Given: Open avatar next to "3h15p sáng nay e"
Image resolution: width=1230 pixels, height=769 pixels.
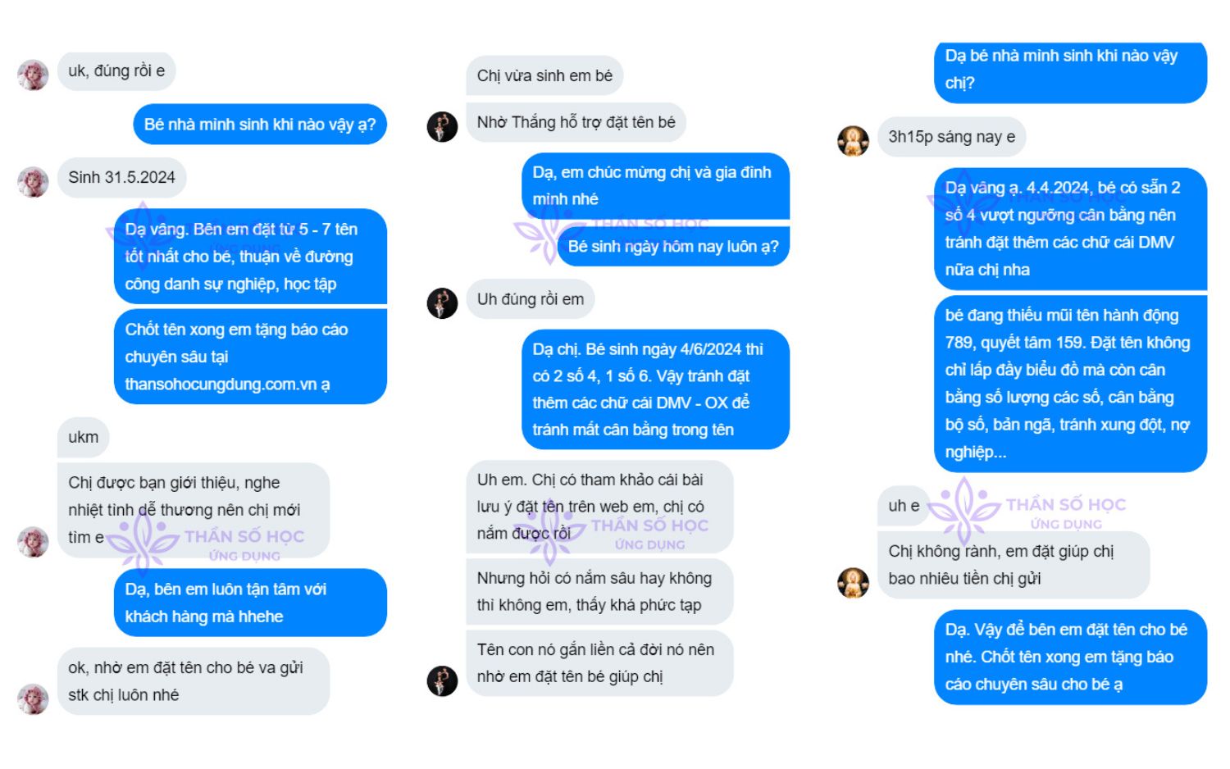Looking at the screenshot, I should click(x=853, y=141).
